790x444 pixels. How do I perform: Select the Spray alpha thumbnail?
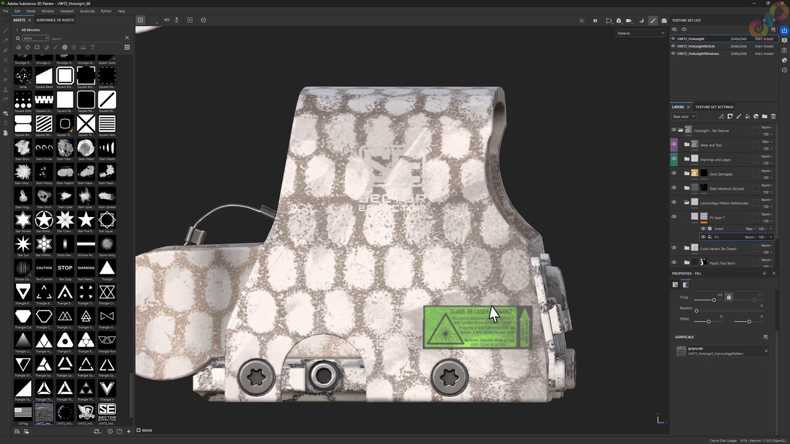pyautogui.click(x=23, y=76)
